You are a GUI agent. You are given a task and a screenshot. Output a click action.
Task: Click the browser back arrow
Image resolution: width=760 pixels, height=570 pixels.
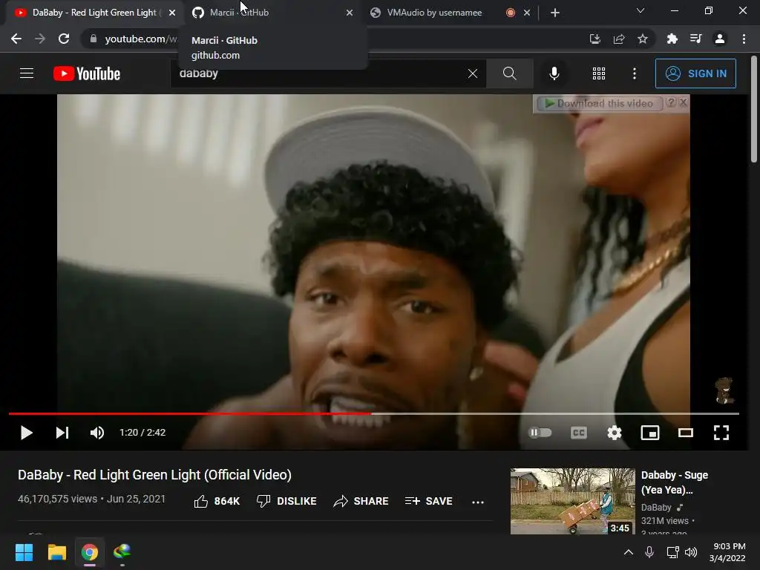(16, 39)
